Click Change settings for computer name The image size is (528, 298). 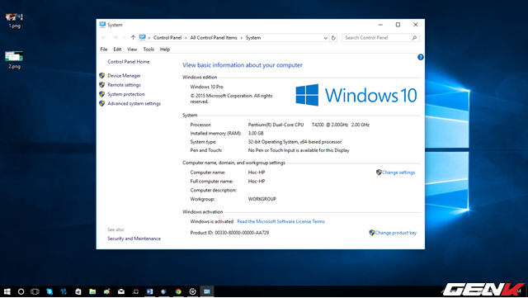(x=398, y=173)
